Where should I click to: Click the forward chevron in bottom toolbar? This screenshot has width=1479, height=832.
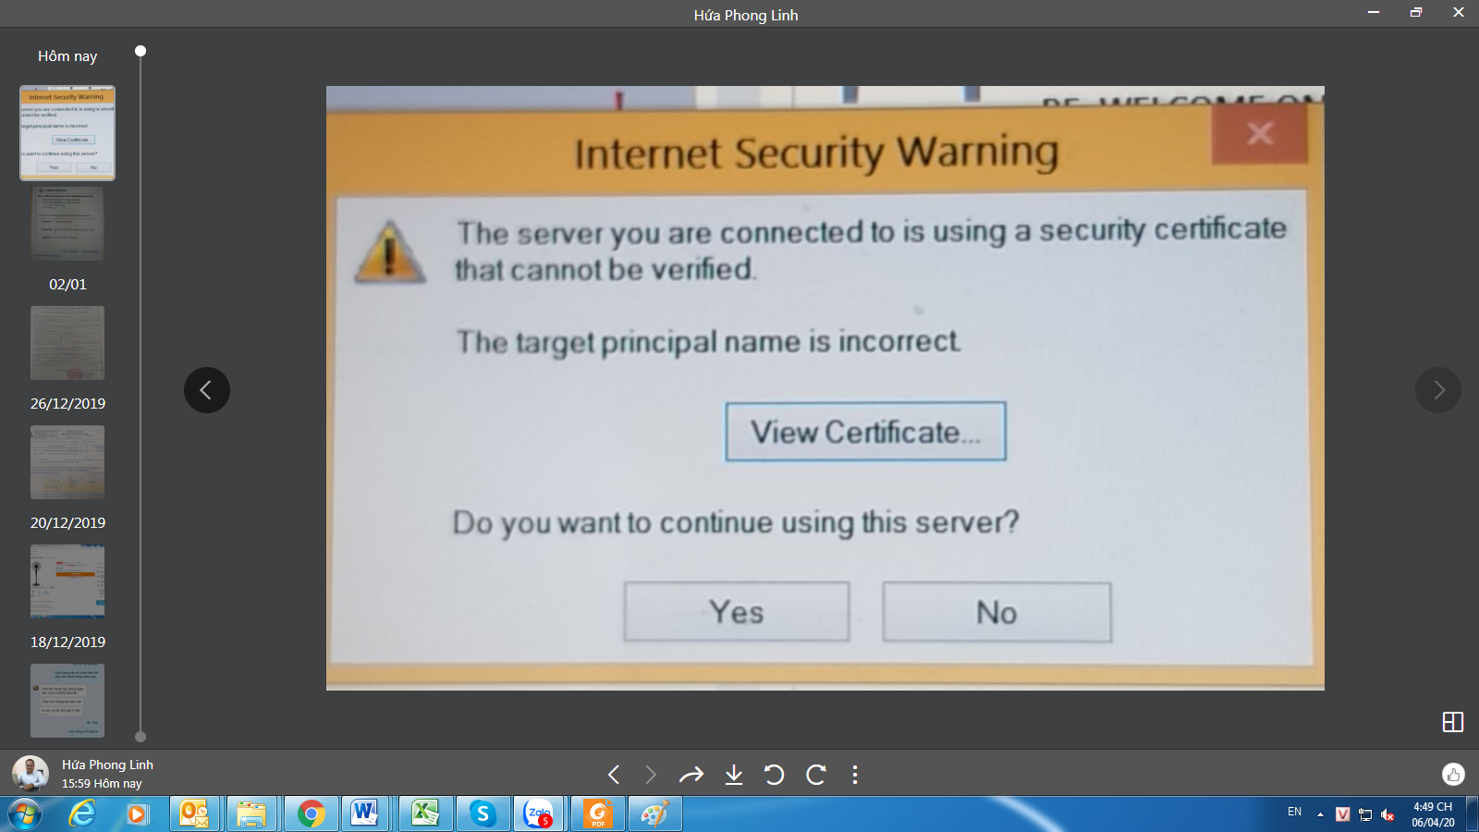tap(651, 775)
